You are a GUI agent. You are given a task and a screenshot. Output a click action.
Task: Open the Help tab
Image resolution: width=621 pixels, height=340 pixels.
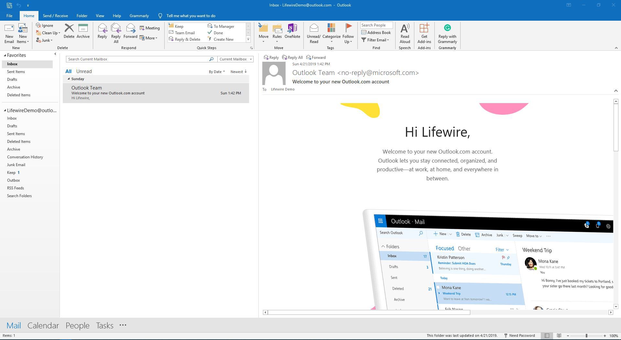click(x=117, y=16)
